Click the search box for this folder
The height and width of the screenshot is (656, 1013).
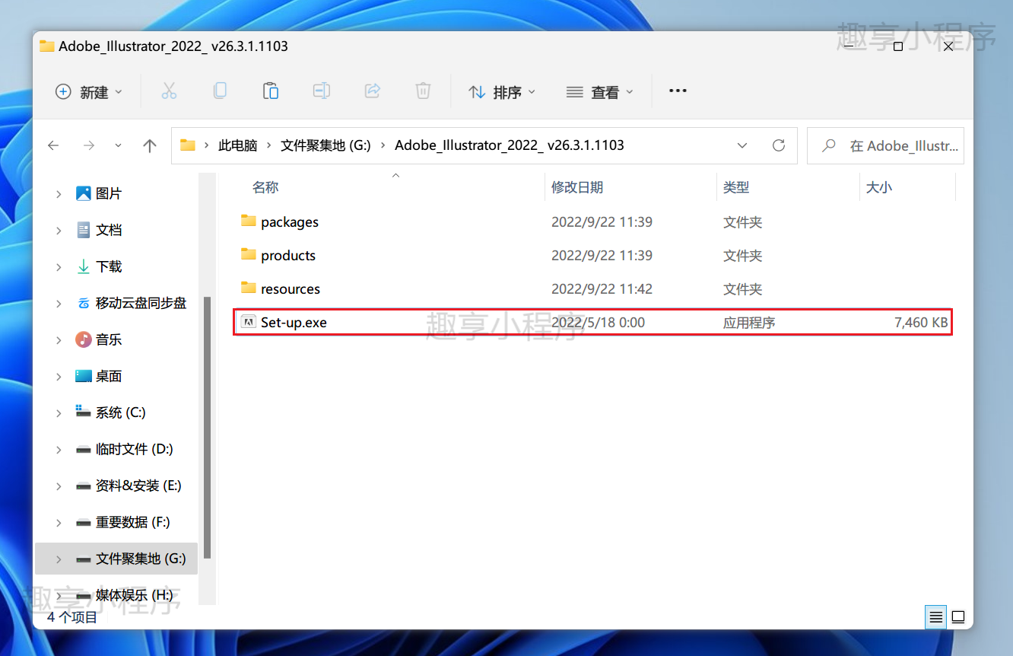pos(885,145)
